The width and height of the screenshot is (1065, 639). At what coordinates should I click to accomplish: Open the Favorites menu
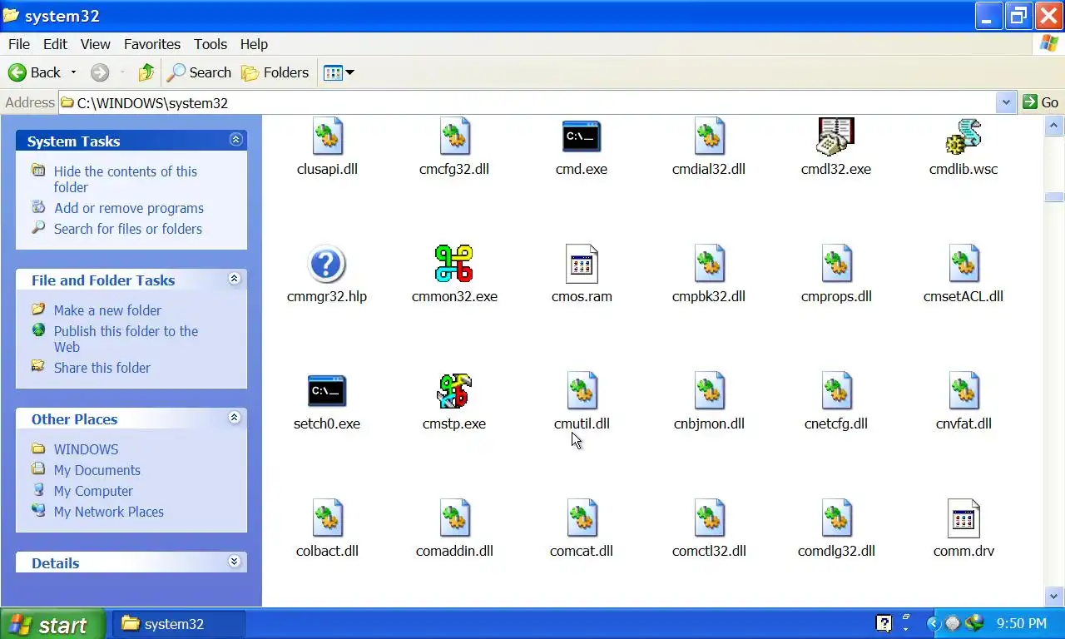[152, 44]
